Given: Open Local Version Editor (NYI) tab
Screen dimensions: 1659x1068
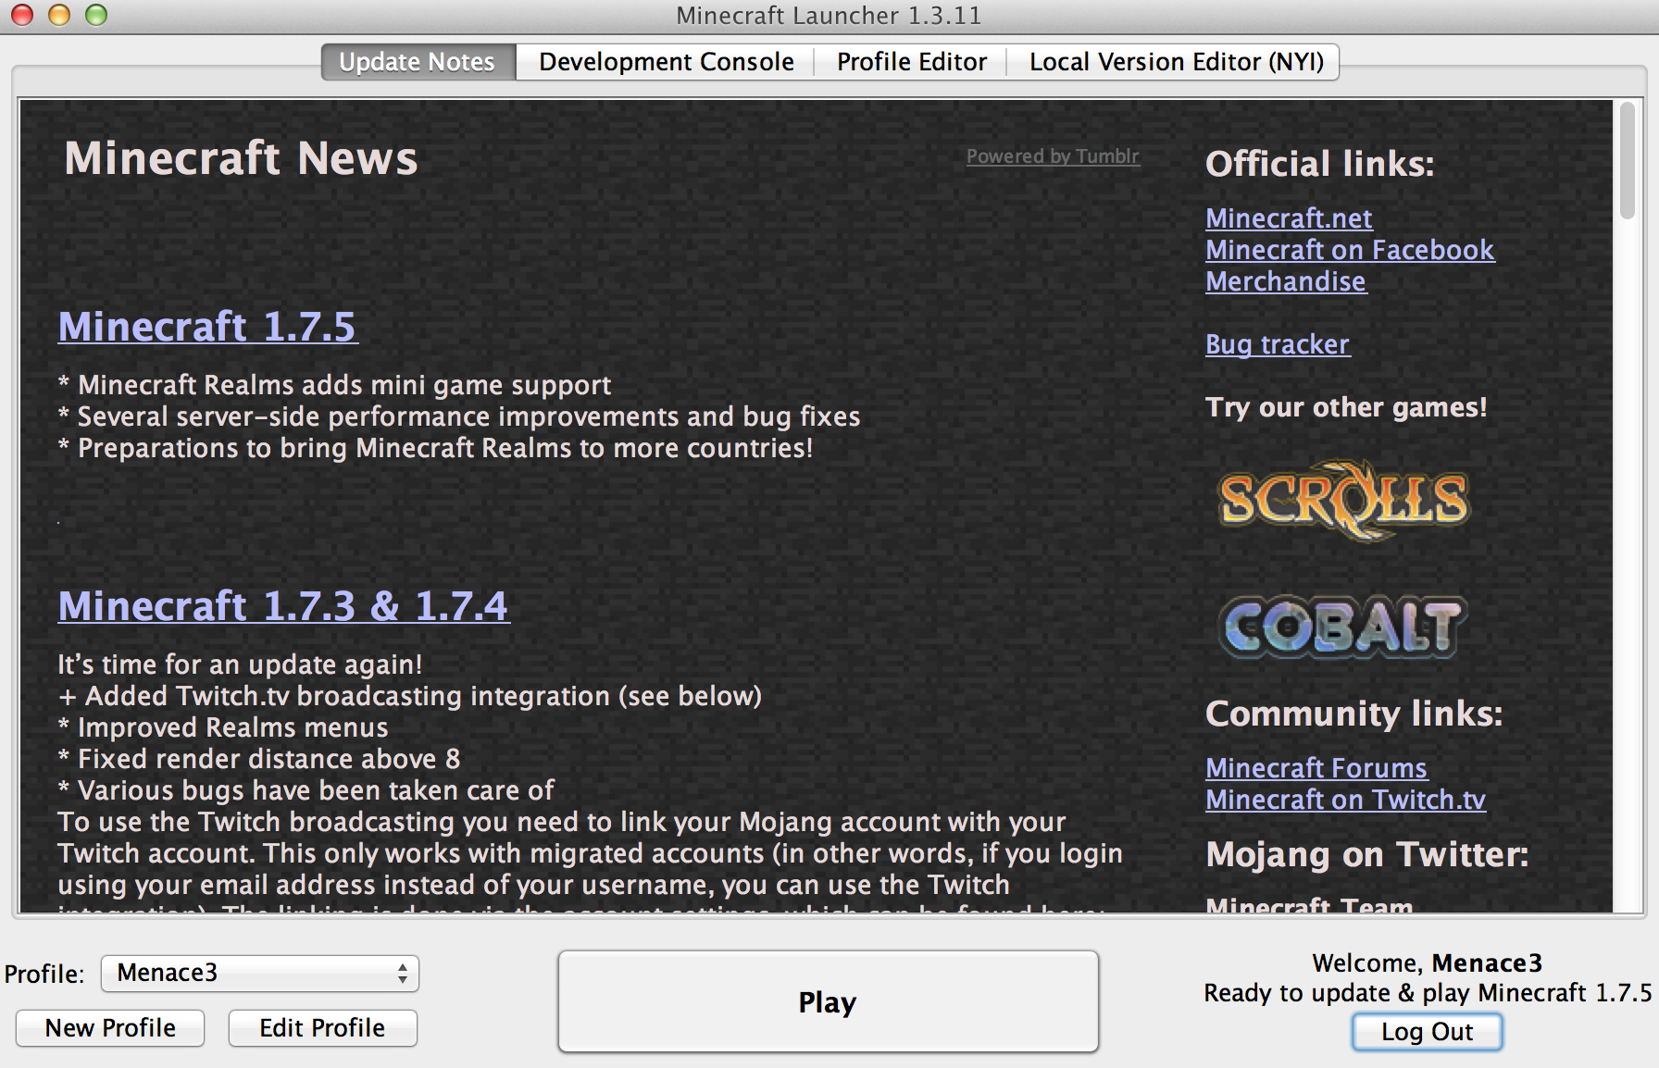Looking at the screenshot, I should (1176, 62).
